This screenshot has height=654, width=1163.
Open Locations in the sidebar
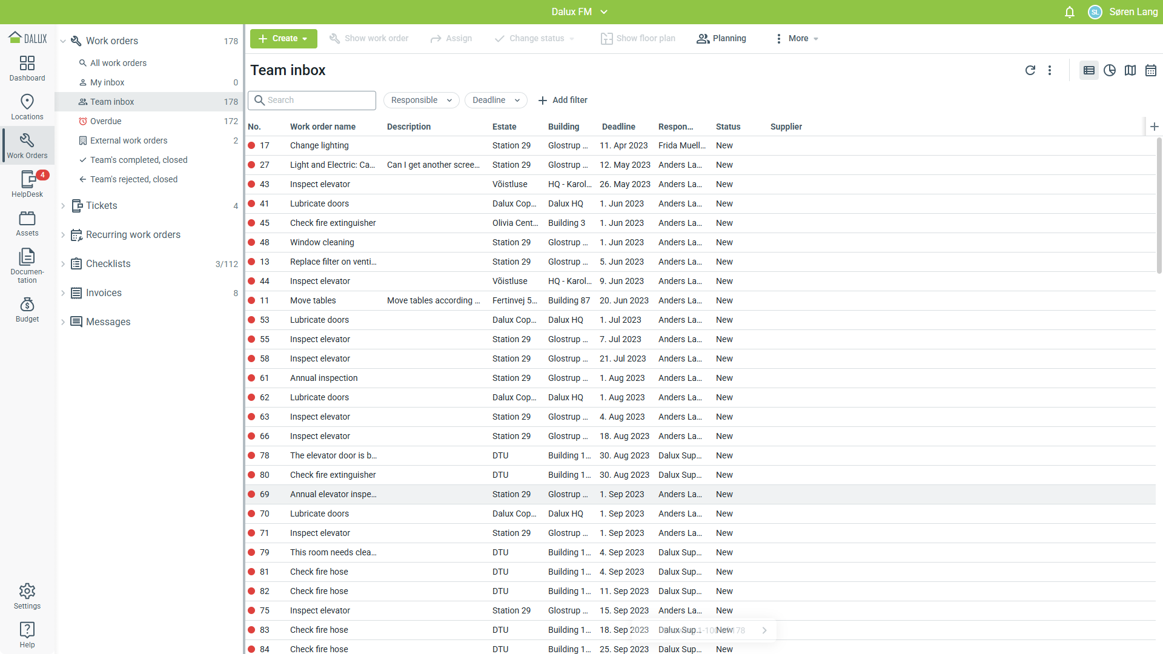(x=27, y=107)
